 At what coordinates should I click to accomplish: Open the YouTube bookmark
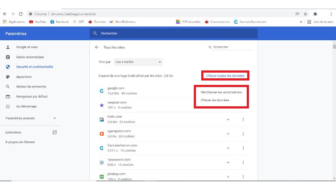[38, 21]
